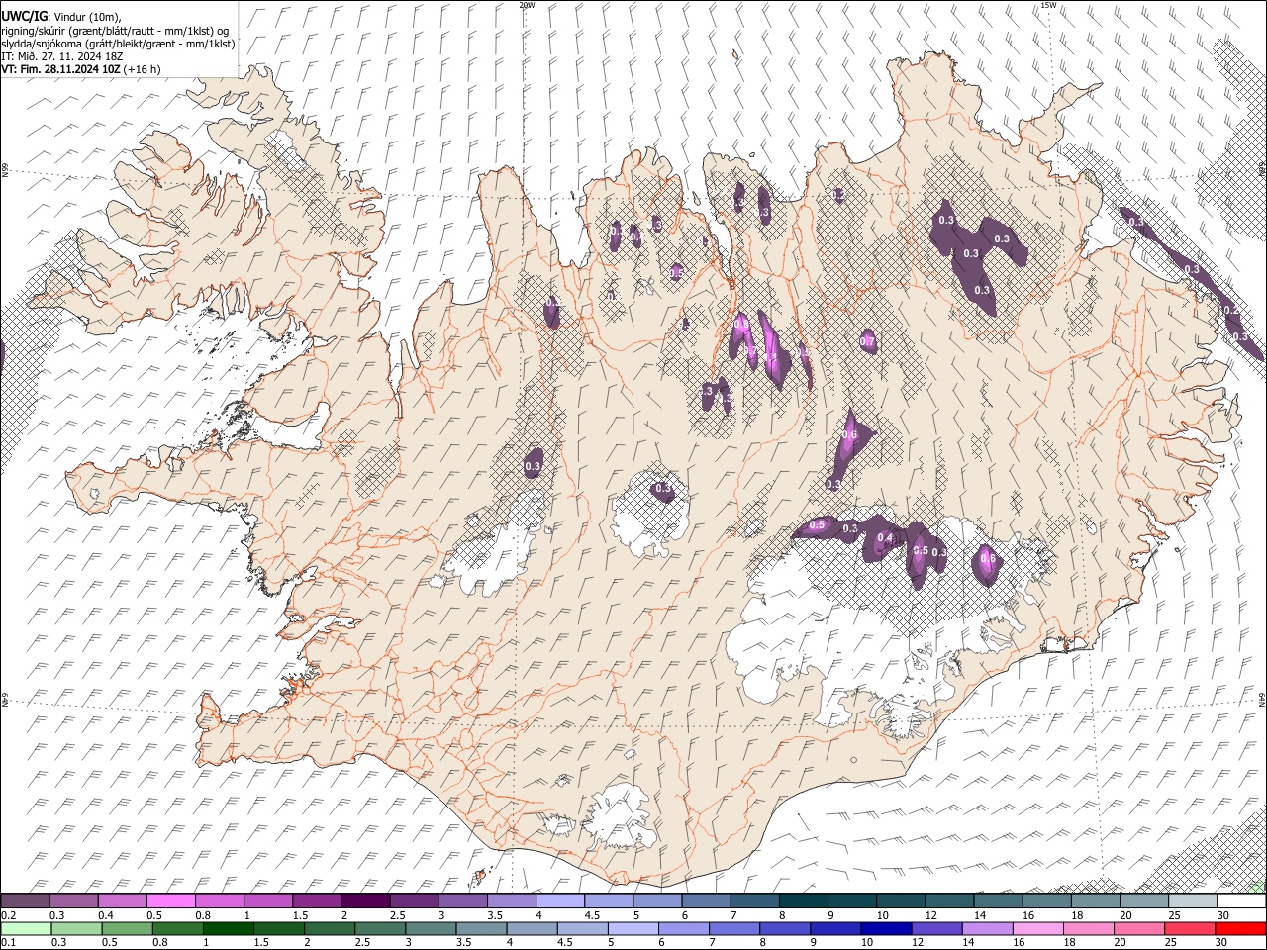This screenshot has width=1267, height=950.
Task: Select the dark teal swatch at 8 in upper legend
Action: (x=802, y=901)
